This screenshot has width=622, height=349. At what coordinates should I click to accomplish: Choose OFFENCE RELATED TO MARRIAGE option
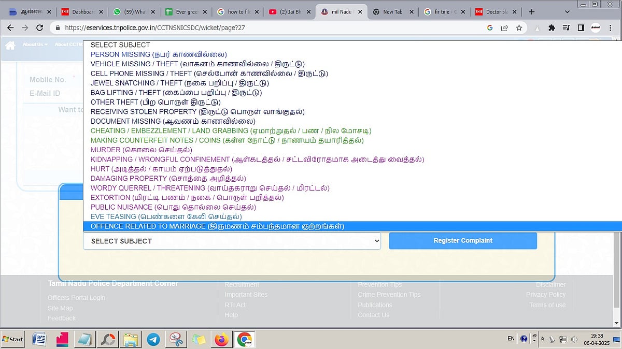(x=217, y=226)
